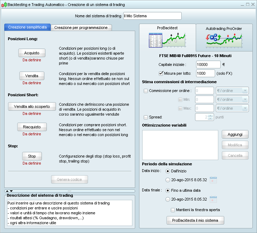Open the Min commission unit dropdown
Screen dimensions: 257x233
coord(232,100)
